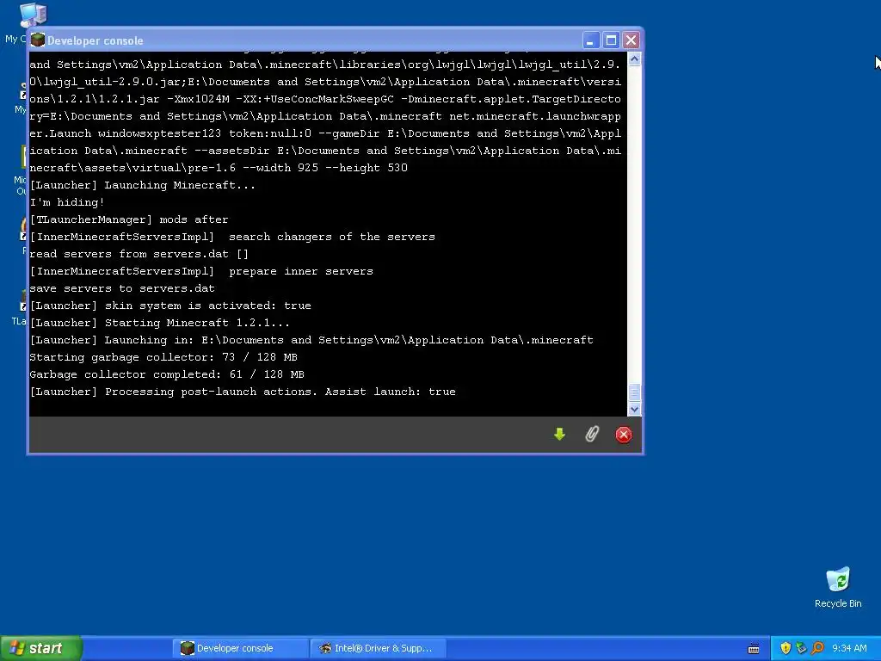
Task: Click the line '[Launcher] Launching Minecraft...'
Action: pyautogui.click(x=143, y=185)
